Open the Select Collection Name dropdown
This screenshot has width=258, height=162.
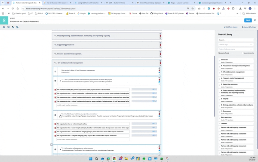click(x=236, y=49)
